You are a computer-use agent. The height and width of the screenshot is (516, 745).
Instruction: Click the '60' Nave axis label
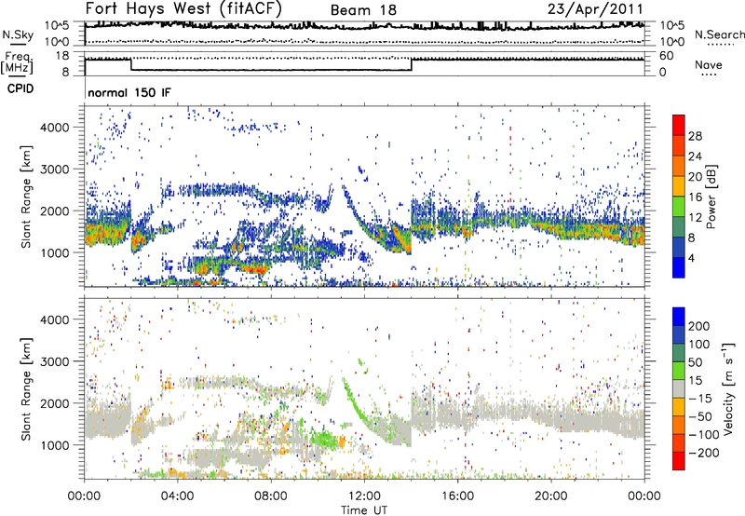(666, 56)
